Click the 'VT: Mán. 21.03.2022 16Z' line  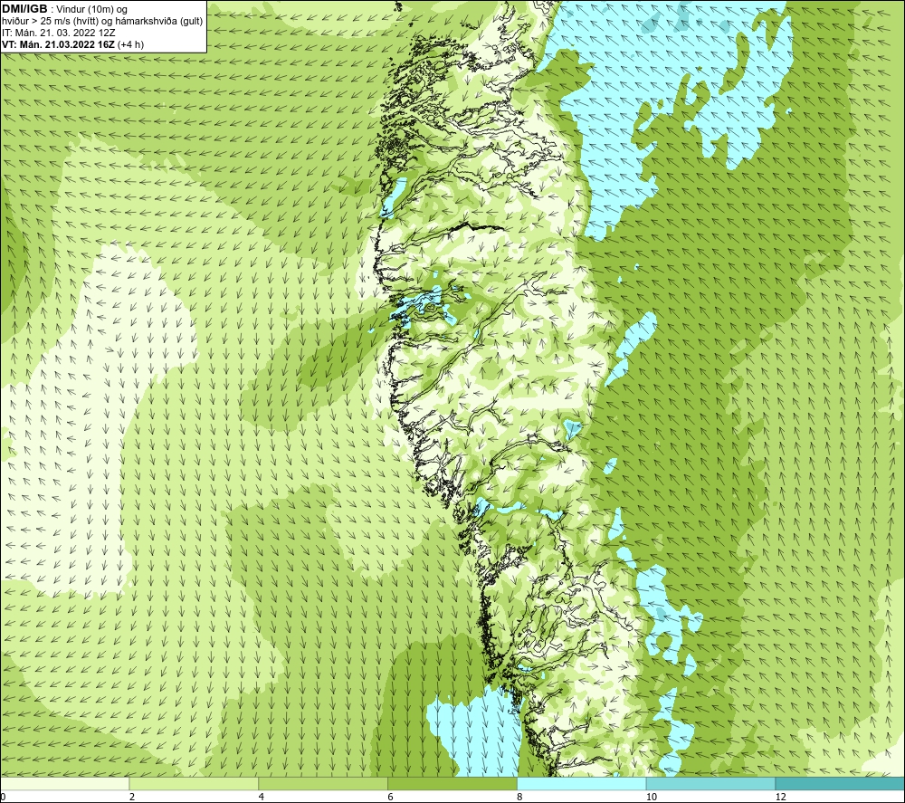(x=58, y=44)
